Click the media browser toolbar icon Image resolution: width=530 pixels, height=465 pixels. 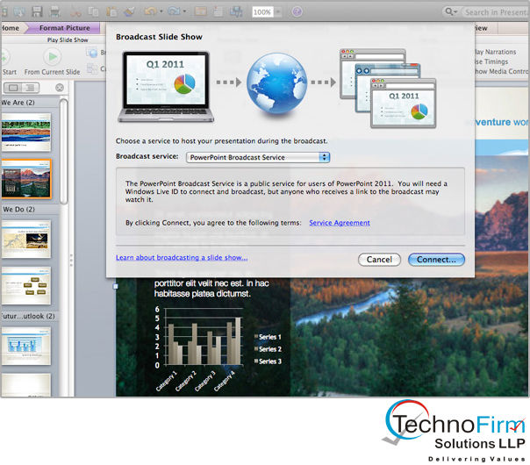(x=236, y=12)
